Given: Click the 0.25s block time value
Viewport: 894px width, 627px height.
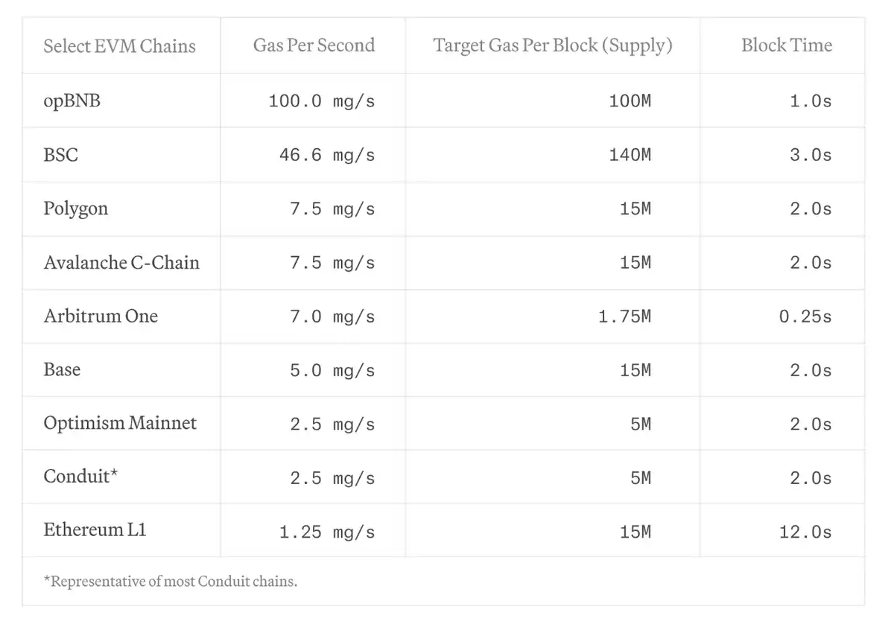Looking at the screenshot, I should [805, 316].
